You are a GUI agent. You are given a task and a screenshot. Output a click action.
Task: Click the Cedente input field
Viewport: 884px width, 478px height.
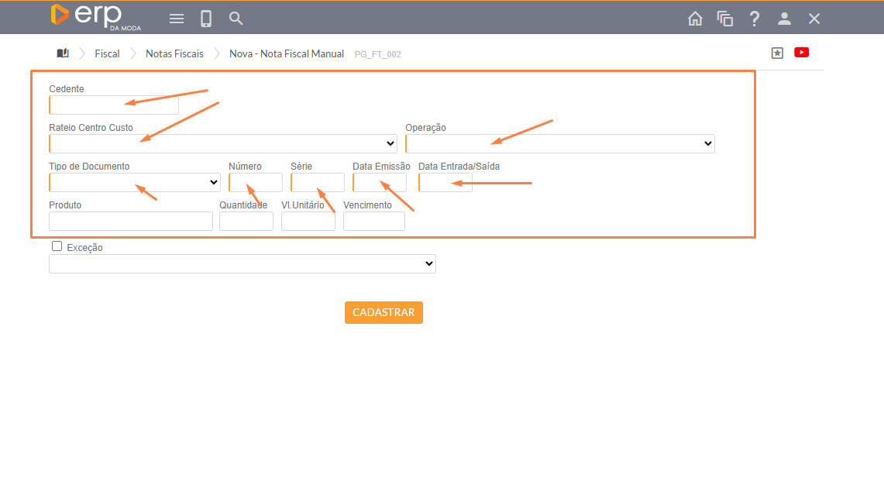coord(114,105)
